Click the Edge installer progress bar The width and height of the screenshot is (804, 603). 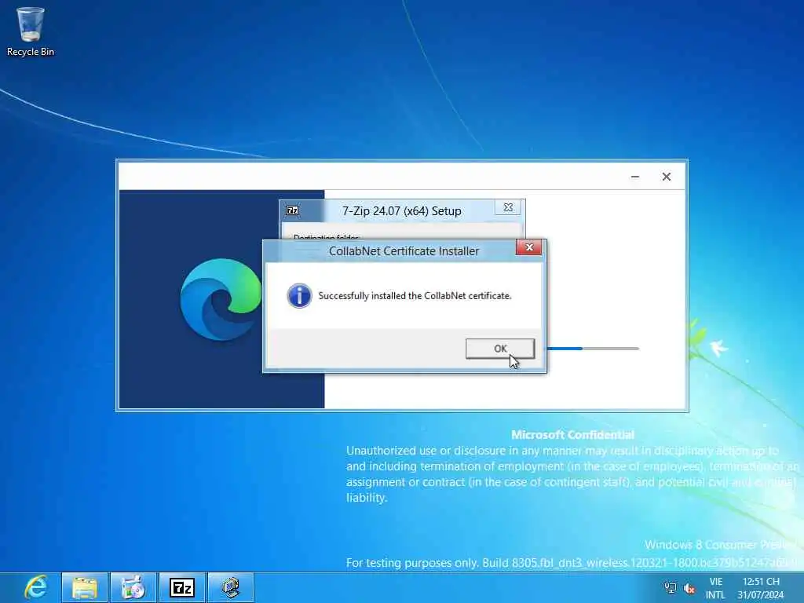point(593,349)
